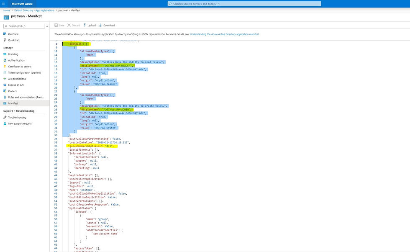Click the "appRoles" line in editor
410x252 pixels.
(78, 44)
